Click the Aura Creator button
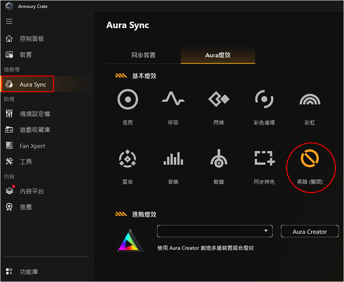Viewport: 344px width, 282px height. [x=310, y=231]
